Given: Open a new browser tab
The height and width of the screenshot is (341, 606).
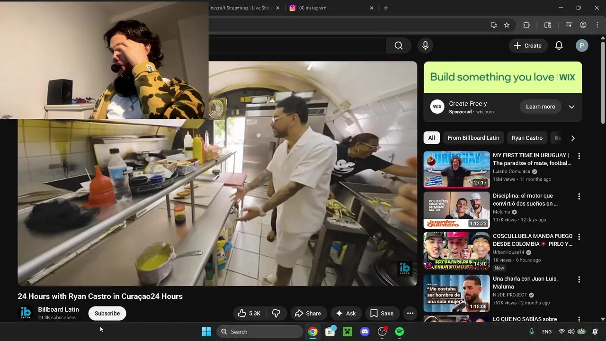Looking at the screenshot, I should 386,8.
